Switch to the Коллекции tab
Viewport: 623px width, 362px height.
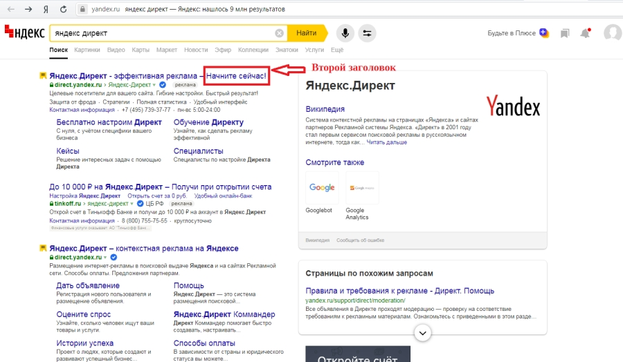[x=253, y=50]
